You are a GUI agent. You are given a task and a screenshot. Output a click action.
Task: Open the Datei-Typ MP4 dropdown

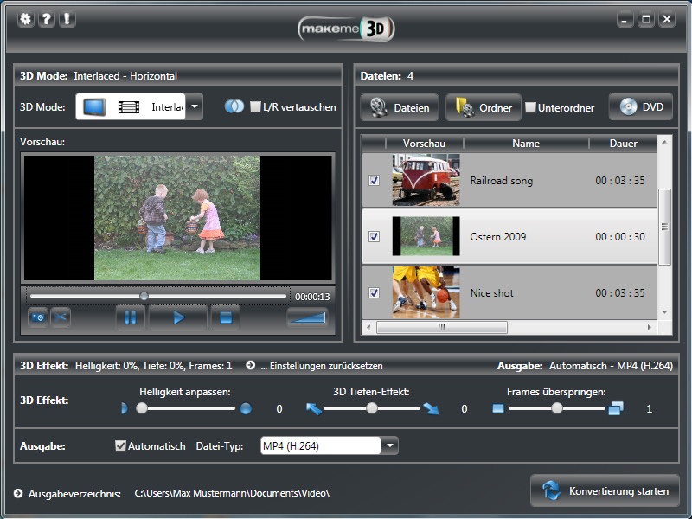point(390,446)
